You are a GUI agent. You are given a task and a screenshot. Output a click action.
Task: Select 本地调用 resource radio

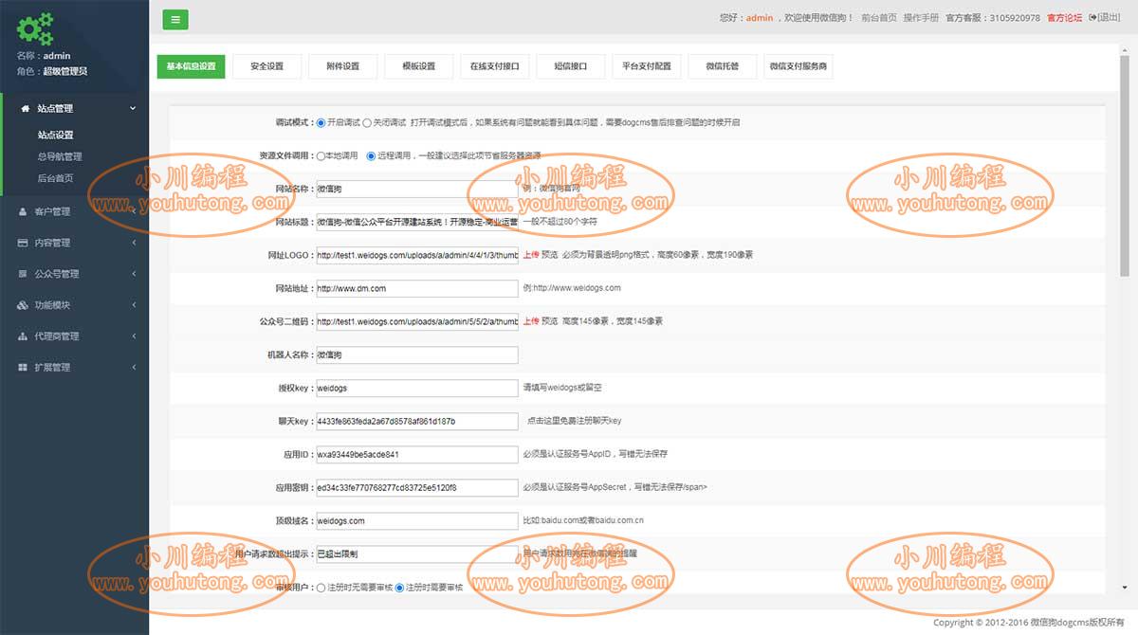[x=321, y=155]
